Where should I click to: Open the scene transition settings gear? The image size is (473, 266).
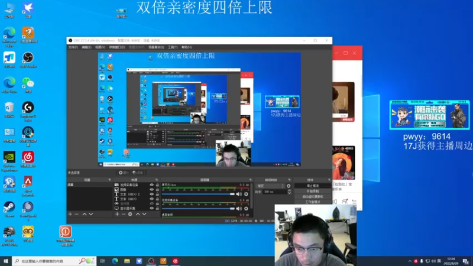289,186
